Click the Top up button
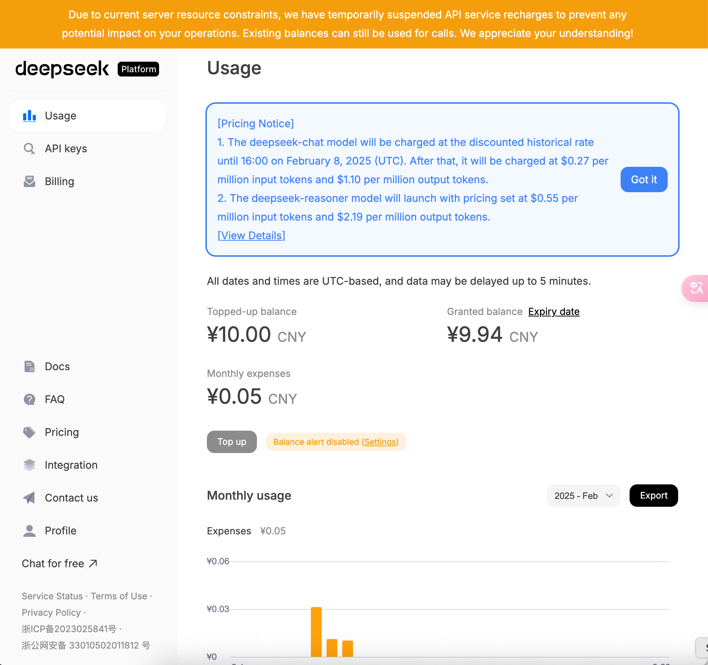This screenshot has height=665, width=708. coord(232,442)
